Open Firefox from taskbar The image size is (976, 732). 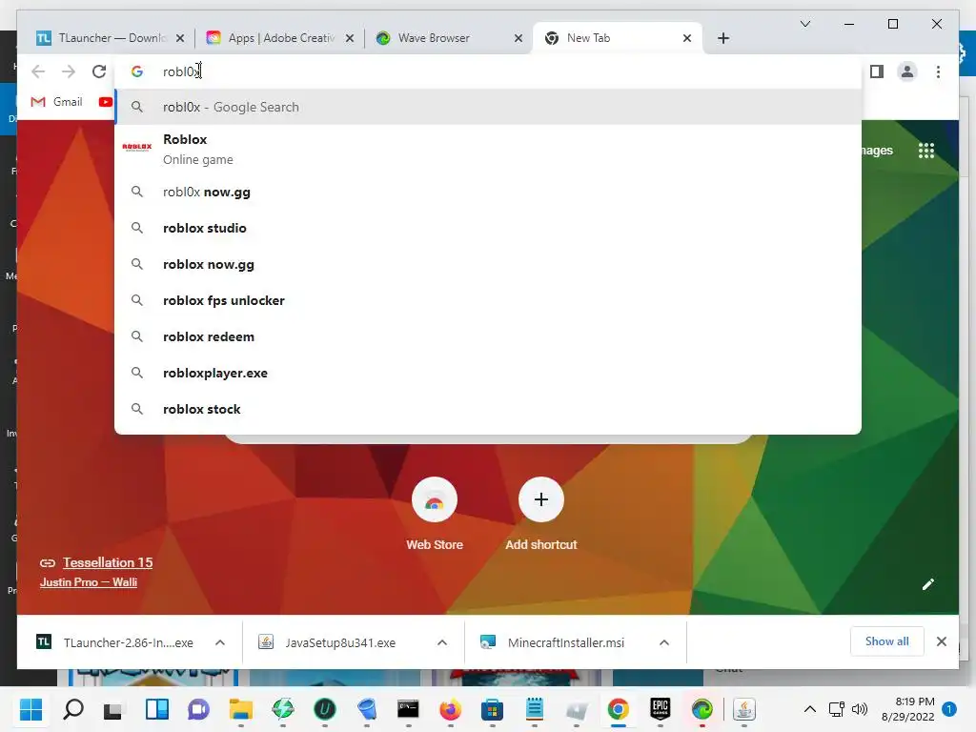pyautogui.click(x=450, y=709)
